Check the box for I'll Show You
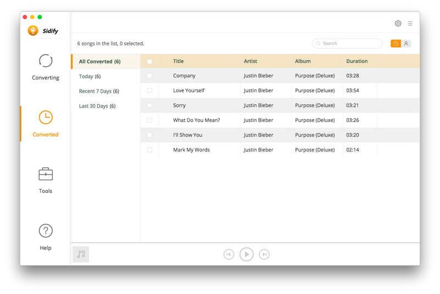The image size is (440, 294). 150,135
